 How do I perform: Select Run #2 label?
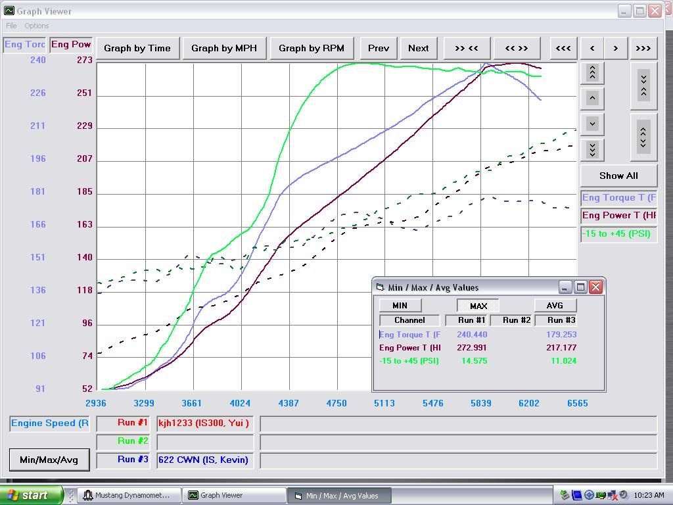124,441
